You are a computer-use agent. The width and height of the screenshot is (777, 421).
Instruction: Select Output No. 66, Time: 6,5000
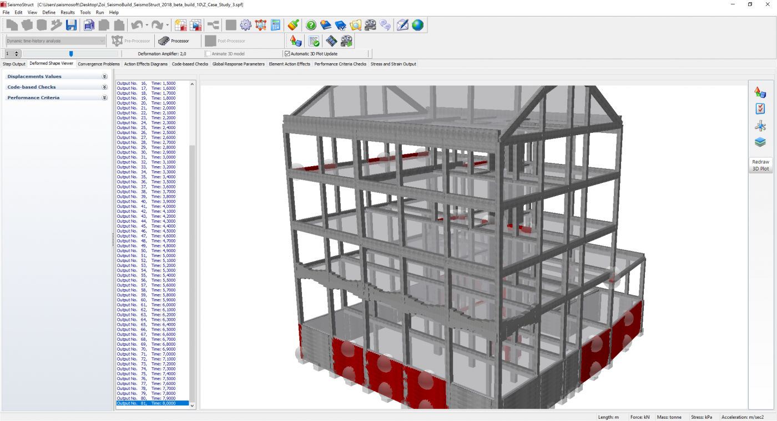click(153, 330)
